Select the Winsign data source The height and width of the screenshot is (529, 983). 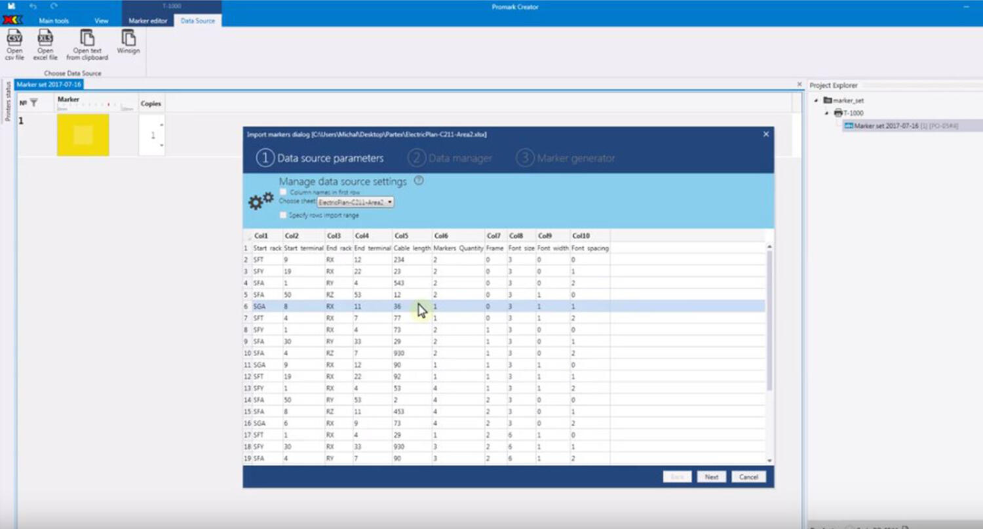tap(127, 45)
